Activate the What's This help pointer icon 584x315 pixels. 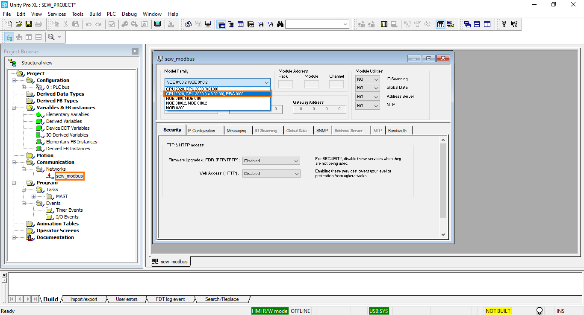[x=514, y=24]
